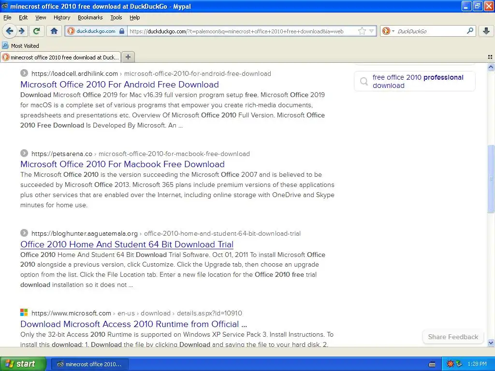Click the petsarena.co result arrow icon
The height and width of the screenshot is (371, 495).
tap(24, 153)
